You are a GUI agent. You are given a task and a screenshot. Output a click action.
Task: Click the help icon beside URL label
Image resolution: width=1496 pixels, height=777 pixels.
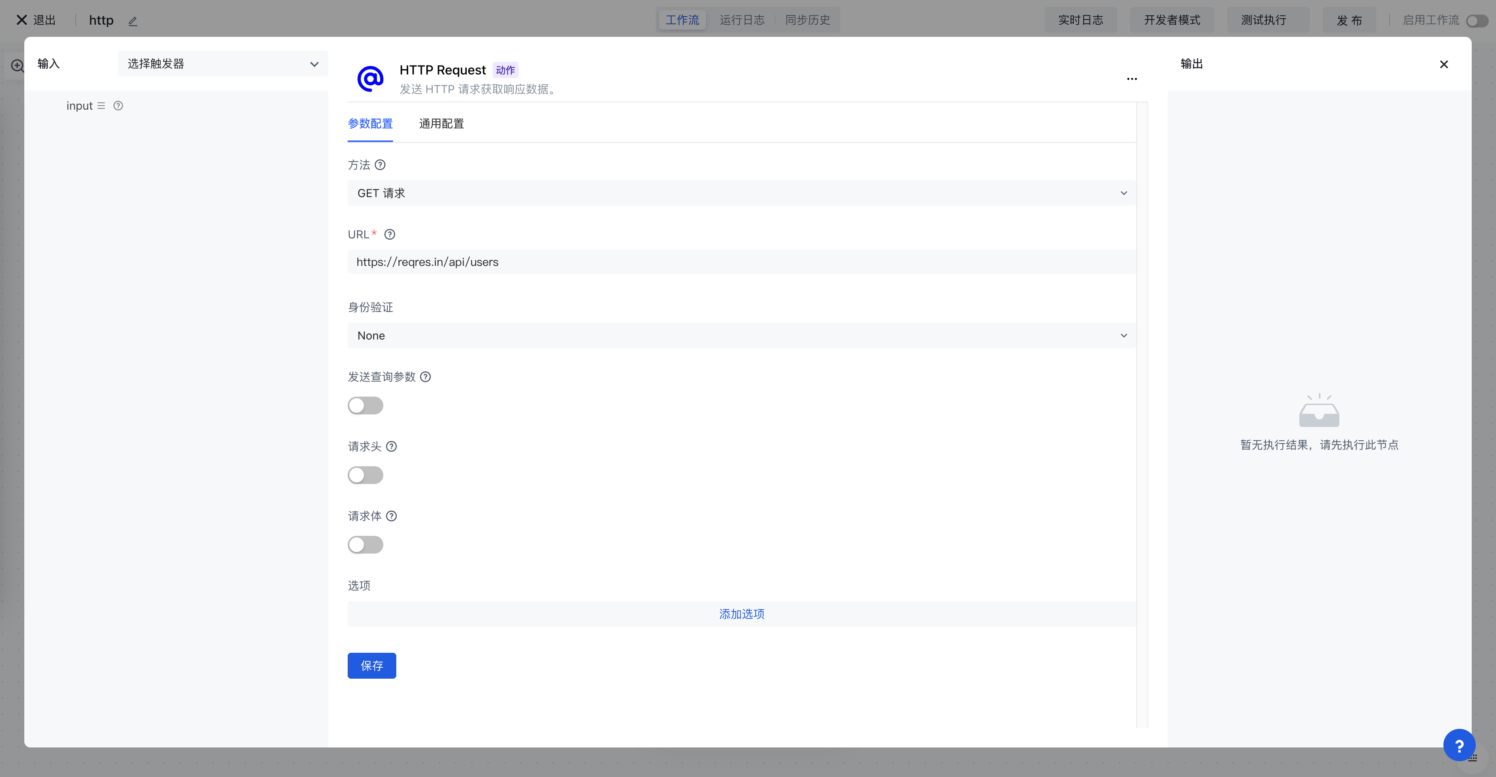(390, 235)
